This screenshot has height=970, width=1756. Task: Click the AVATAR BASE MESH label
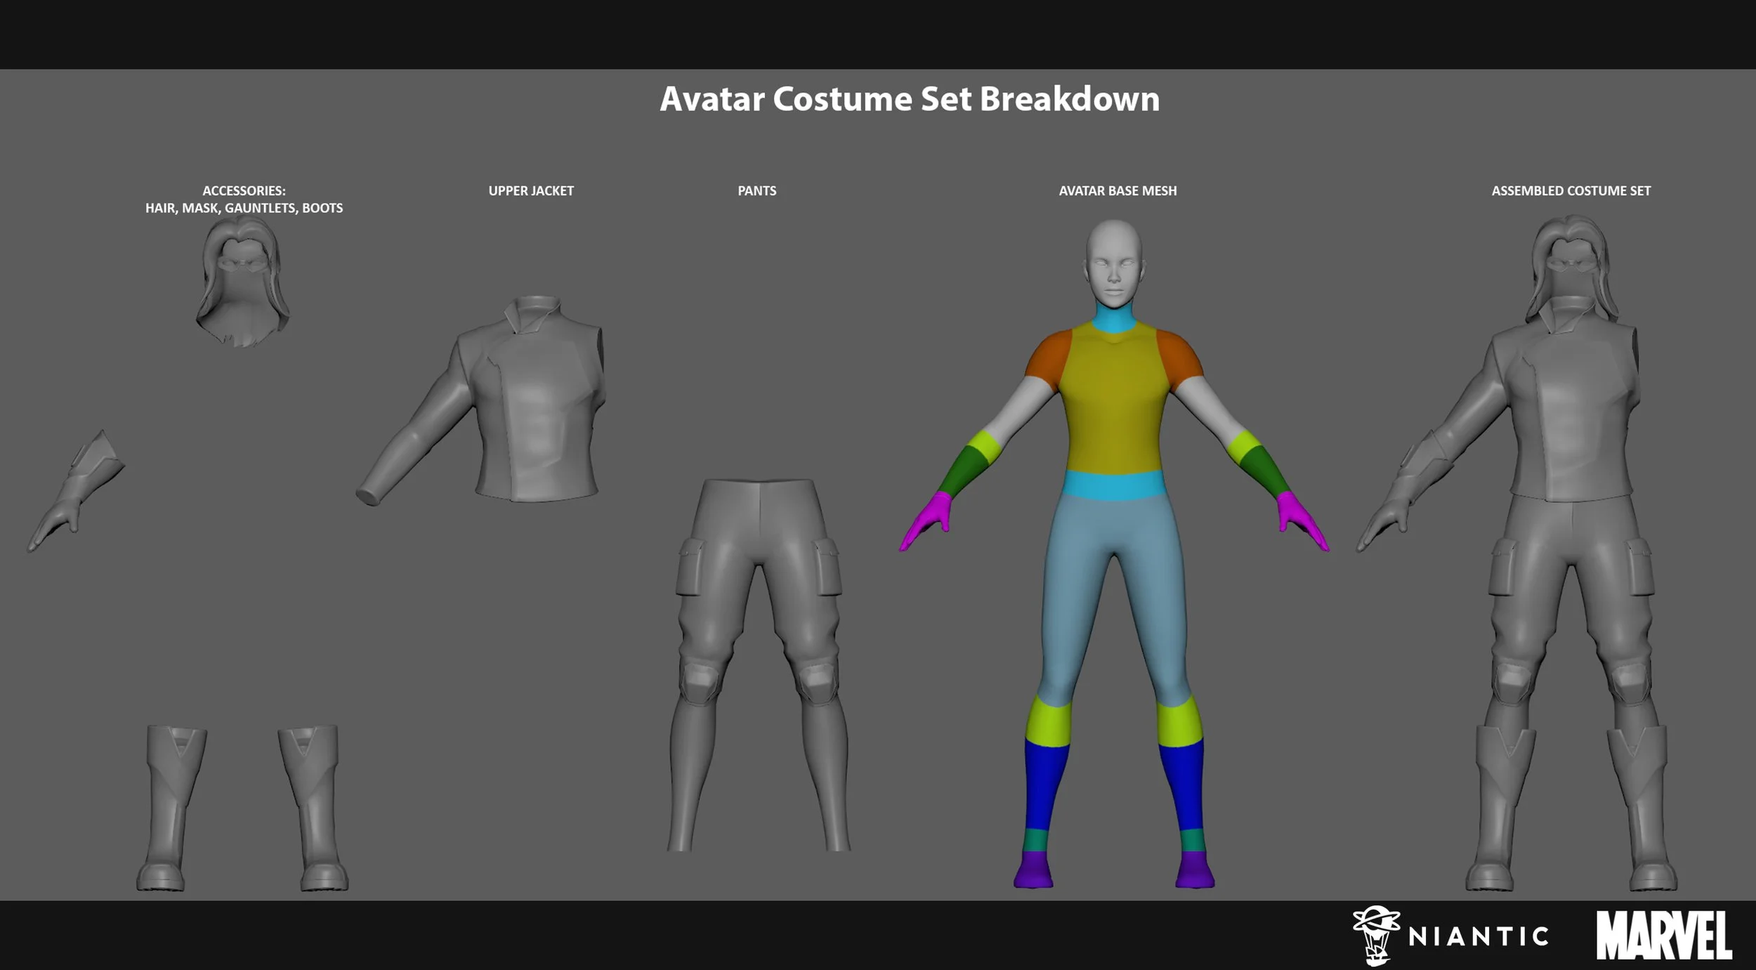pyautogui.click(x=1118, y=191)
